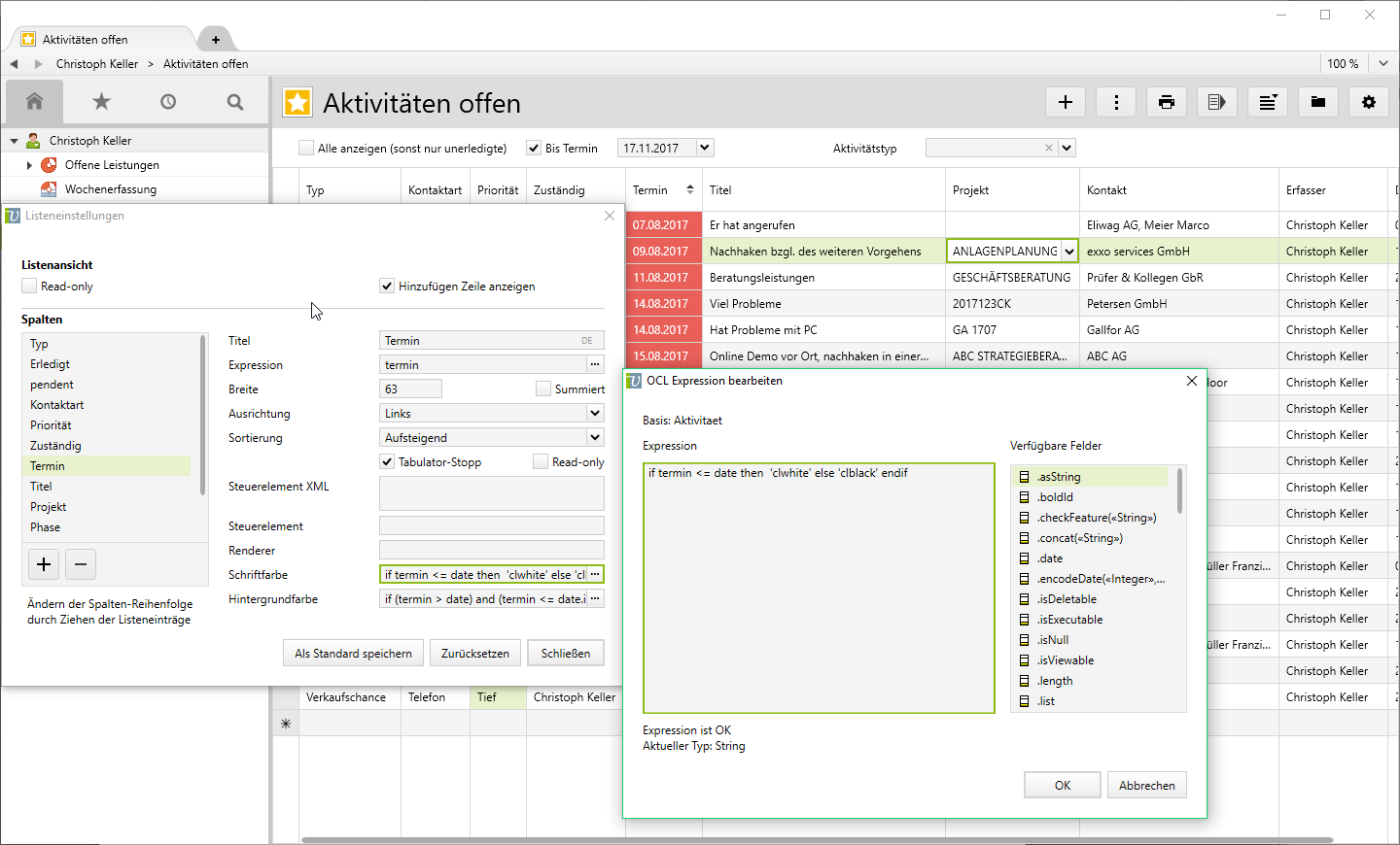Screen dimensions: 1400x845
Task: Click the Breite input field
Action: pyautogui.click(x=410, y=389)
